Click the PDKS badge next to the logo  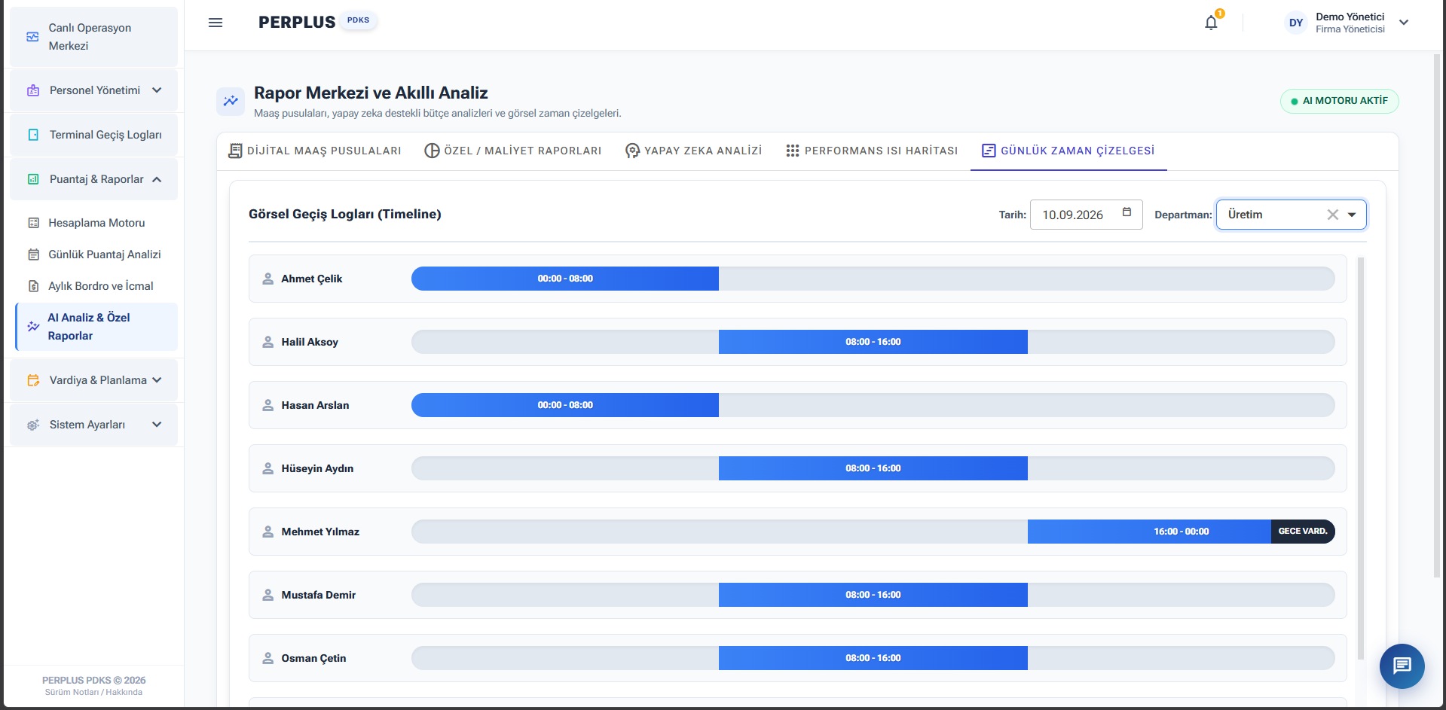tap(358, 20)
